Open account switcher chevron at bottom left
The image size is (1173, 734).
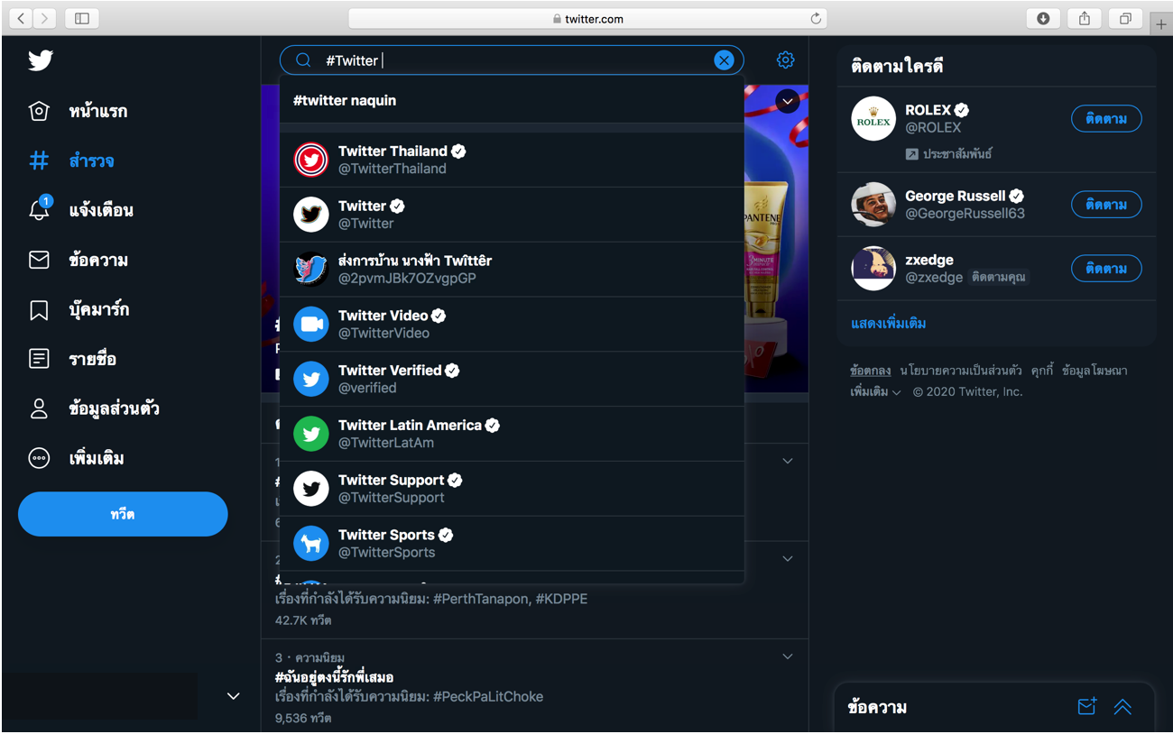coord(233,696)
